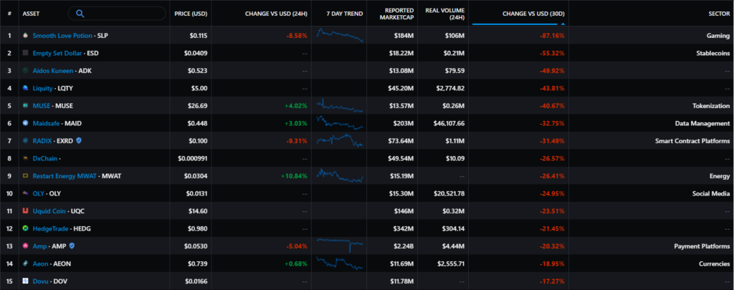Open the Maidsafe asset link
Viewport: 734px width, 290px height.
(48, 123)
